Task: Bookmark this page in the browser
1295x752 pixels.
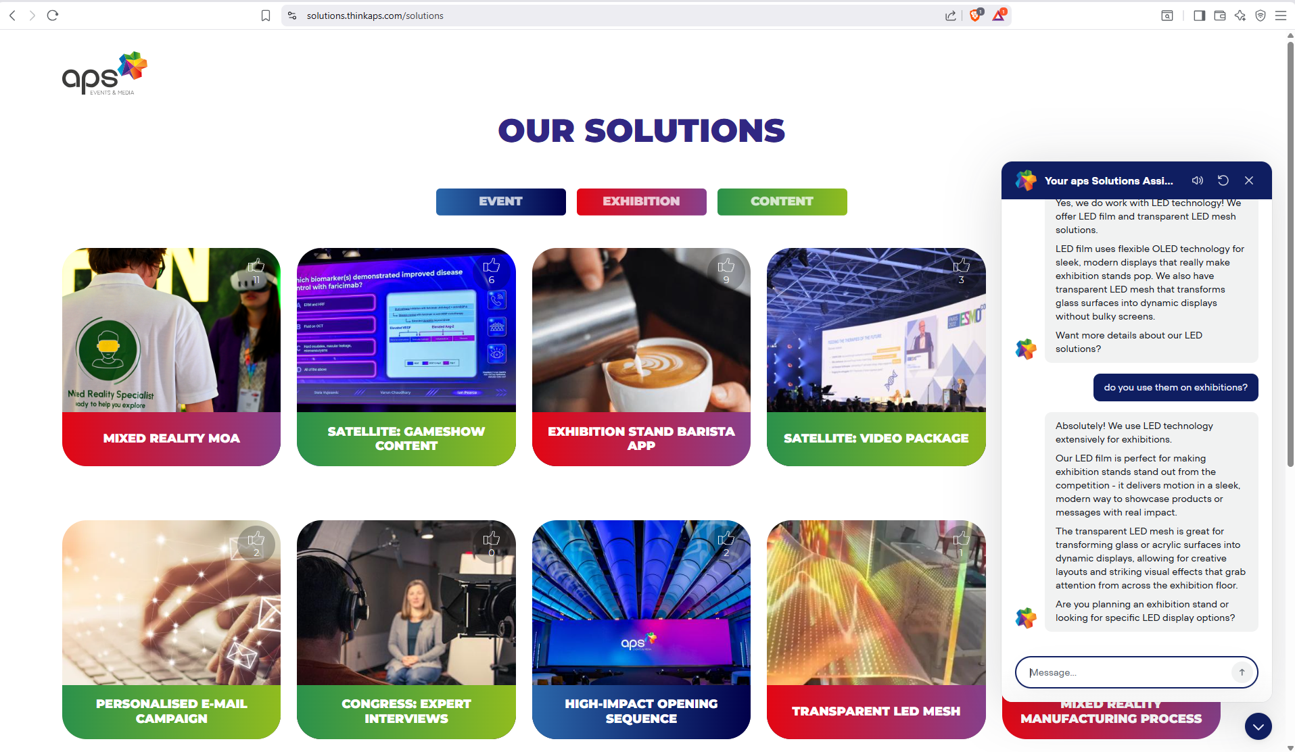Action: tap(266, 16)
